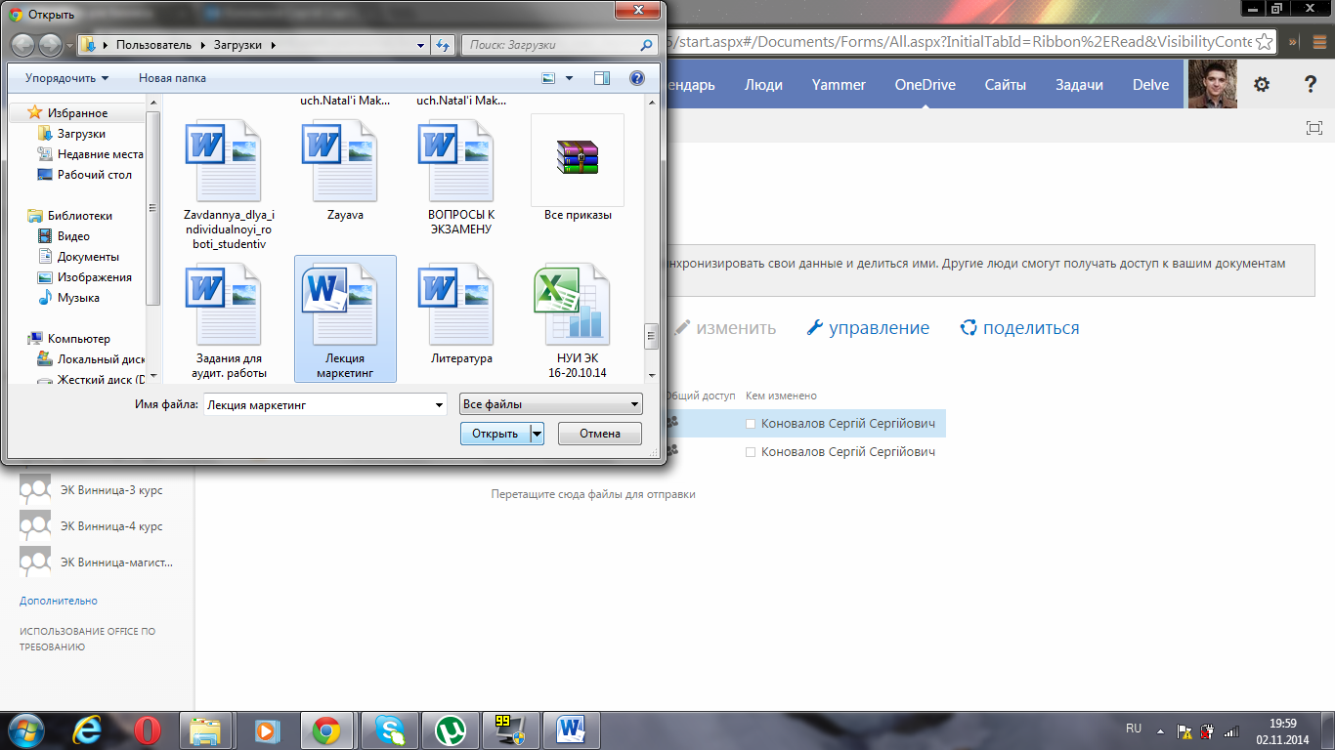The height and width of the screenshot is (750, 1335).
Task: Click the поделиться link
Action: point(1019,328)
